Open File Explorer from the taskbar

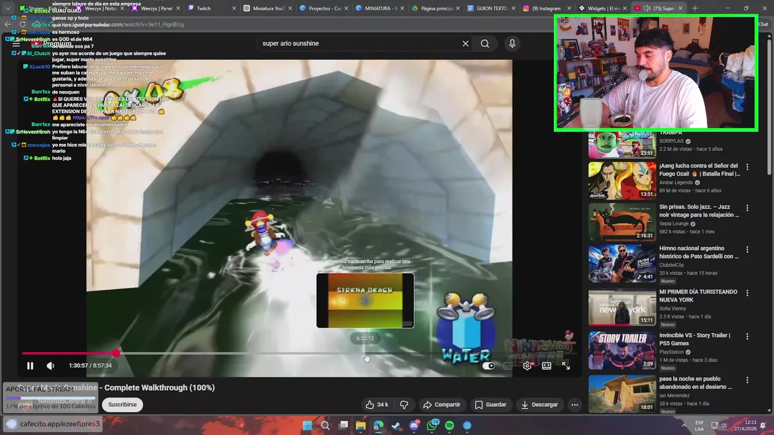coord(361,425)
